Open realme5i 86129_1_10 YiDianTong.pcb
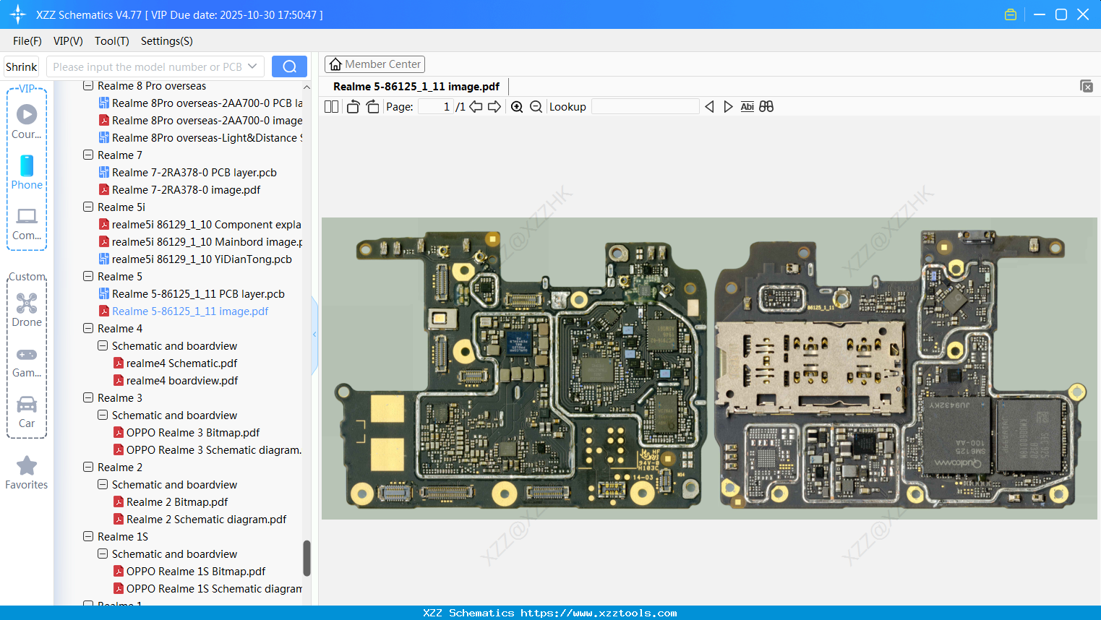 coord(202,259)
